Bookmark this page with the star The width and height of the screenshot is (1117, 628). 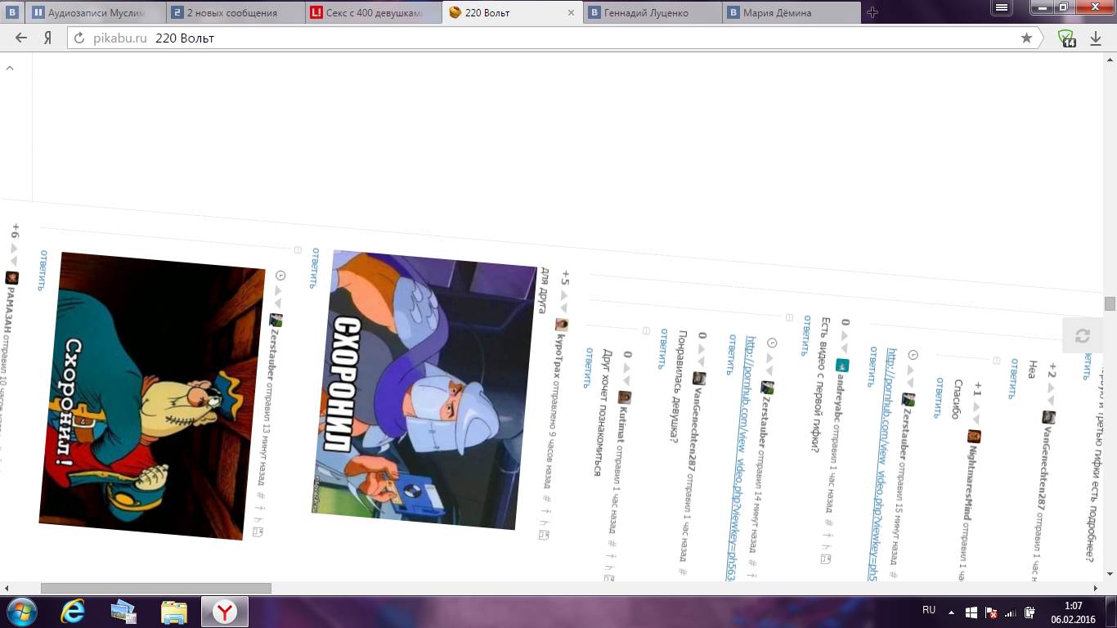pyautogui.click(x=1026, y=38)
